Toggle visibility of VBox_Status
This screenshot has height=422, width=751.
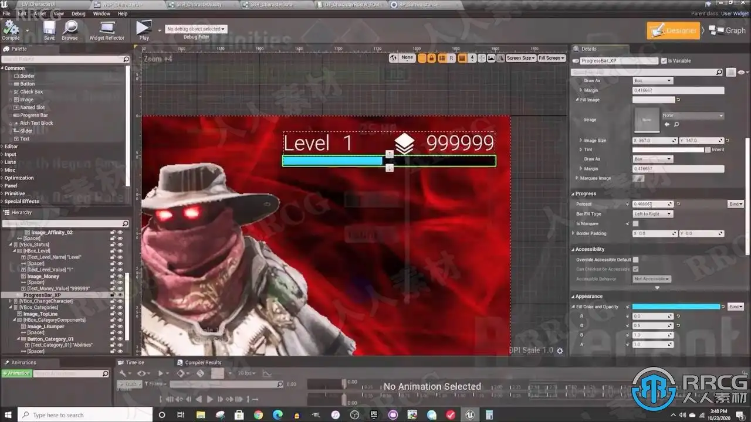[x=120, y=244]
